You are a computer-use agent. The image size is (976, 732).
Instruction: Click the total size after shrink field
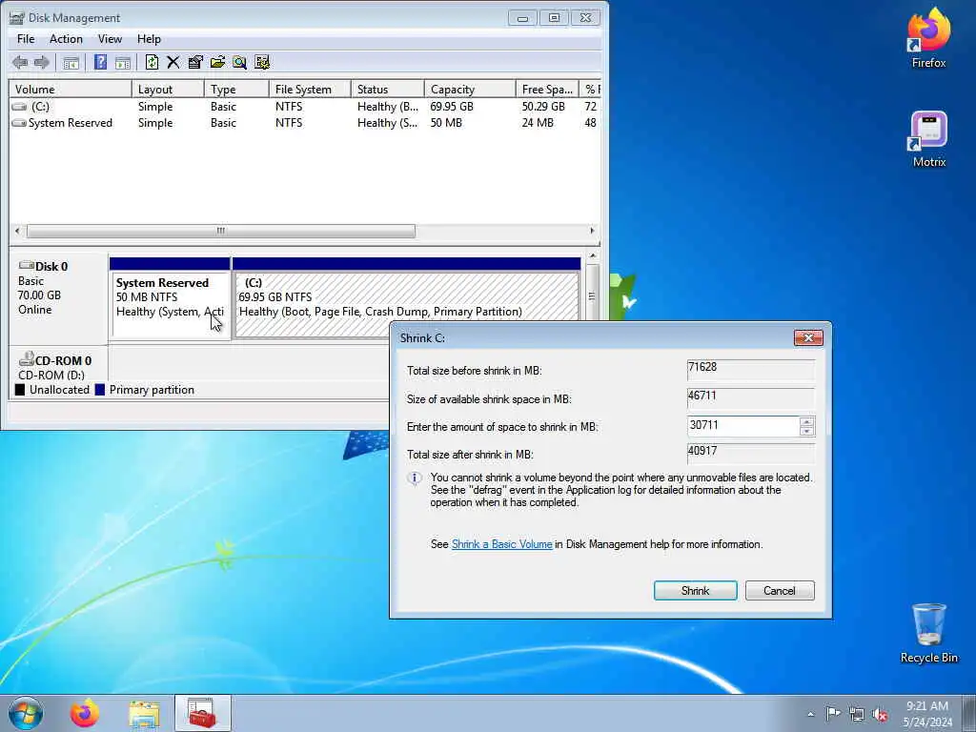point(751,453)
